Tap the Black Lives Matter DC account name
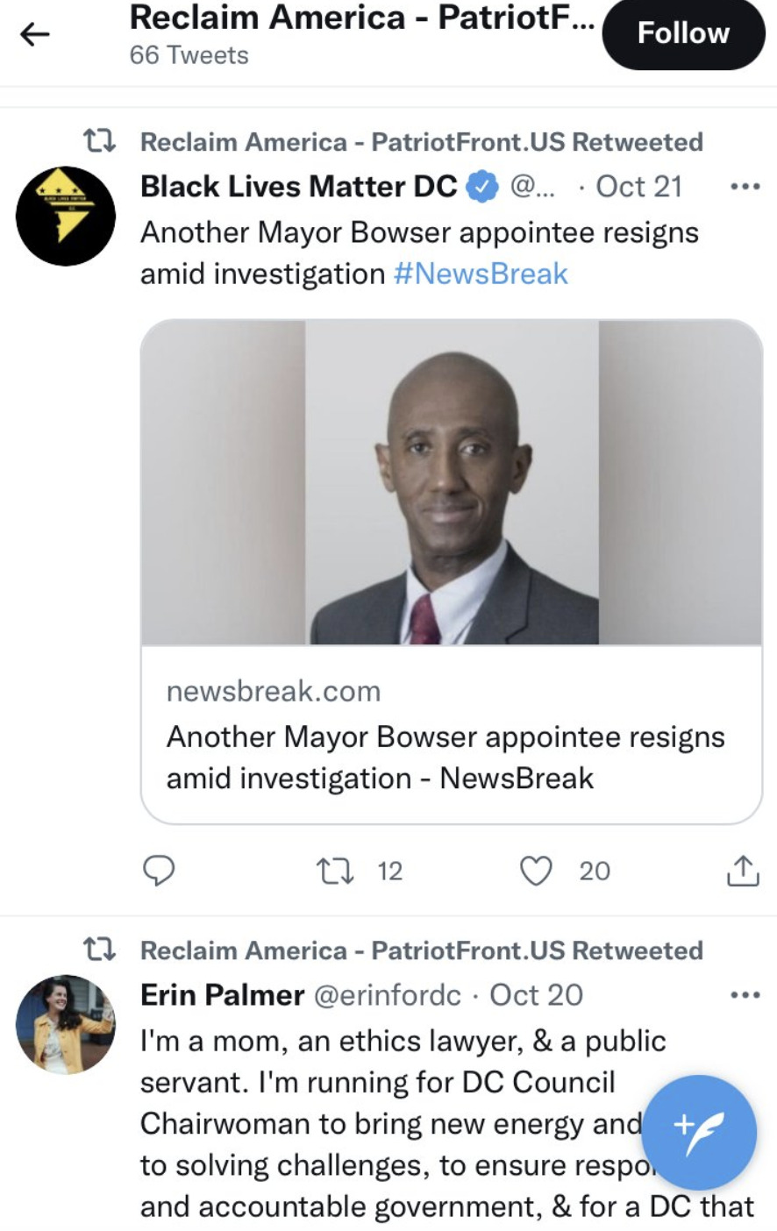The height and width of the screenshot is (1231, 777). pos(298,187)
